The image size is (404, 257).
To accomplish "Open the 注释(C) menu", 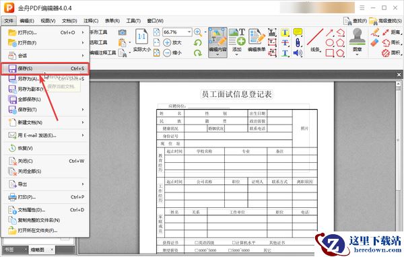I will [91, 21].
